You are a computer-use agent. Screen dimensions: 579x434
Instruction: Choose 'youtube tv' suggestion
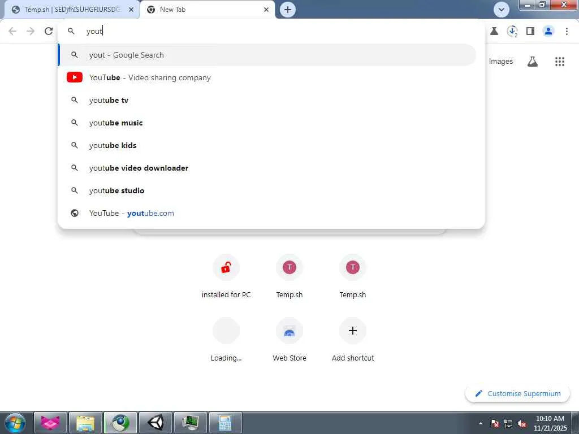click(x=267, y=100)
